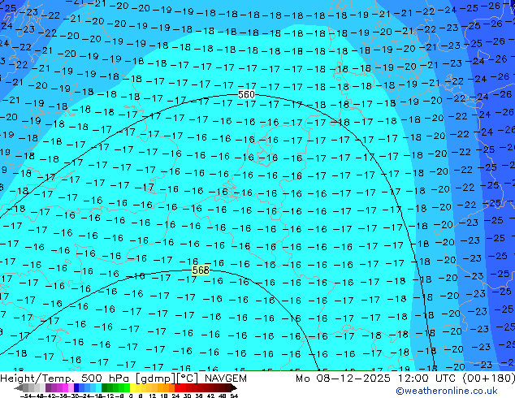Click the 54 tick label under the legend
Screen dimensions: 515x398
[234, 396]
